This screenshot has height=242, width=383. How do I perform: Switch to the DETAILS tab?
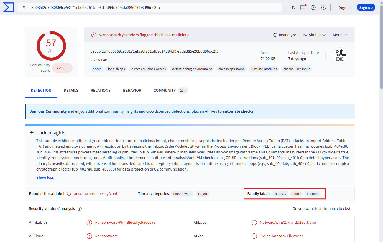tap(71, 91)
